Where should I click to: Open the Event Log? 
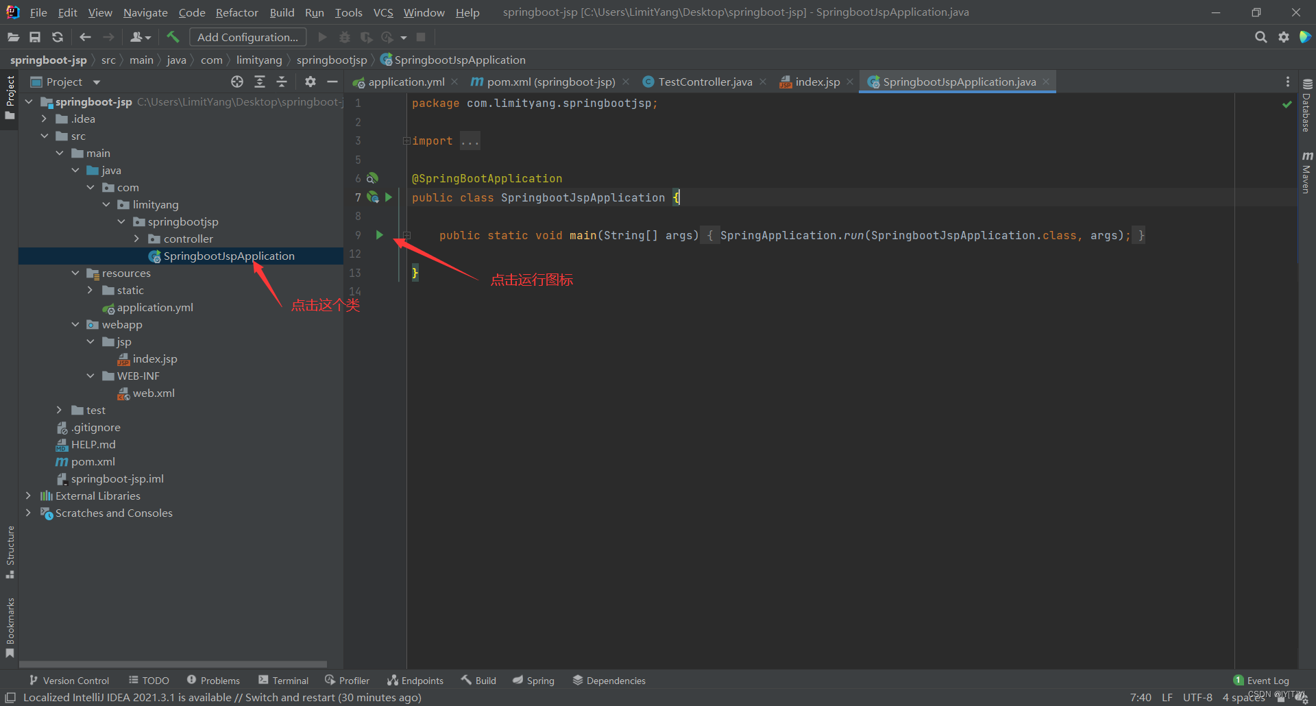[1261, 680]
